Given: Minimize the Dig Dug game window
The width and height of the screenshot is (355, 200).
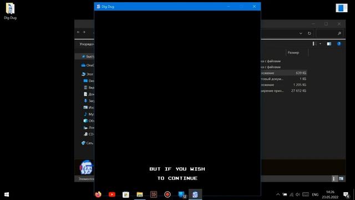Looking at the screenshot, I should tap(229, 6).
